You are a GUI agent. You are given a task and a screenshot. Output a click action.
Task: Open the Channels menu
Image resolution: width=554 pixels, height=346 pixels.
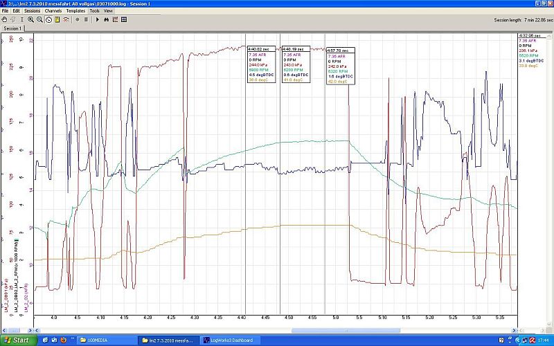click(53, 11)
